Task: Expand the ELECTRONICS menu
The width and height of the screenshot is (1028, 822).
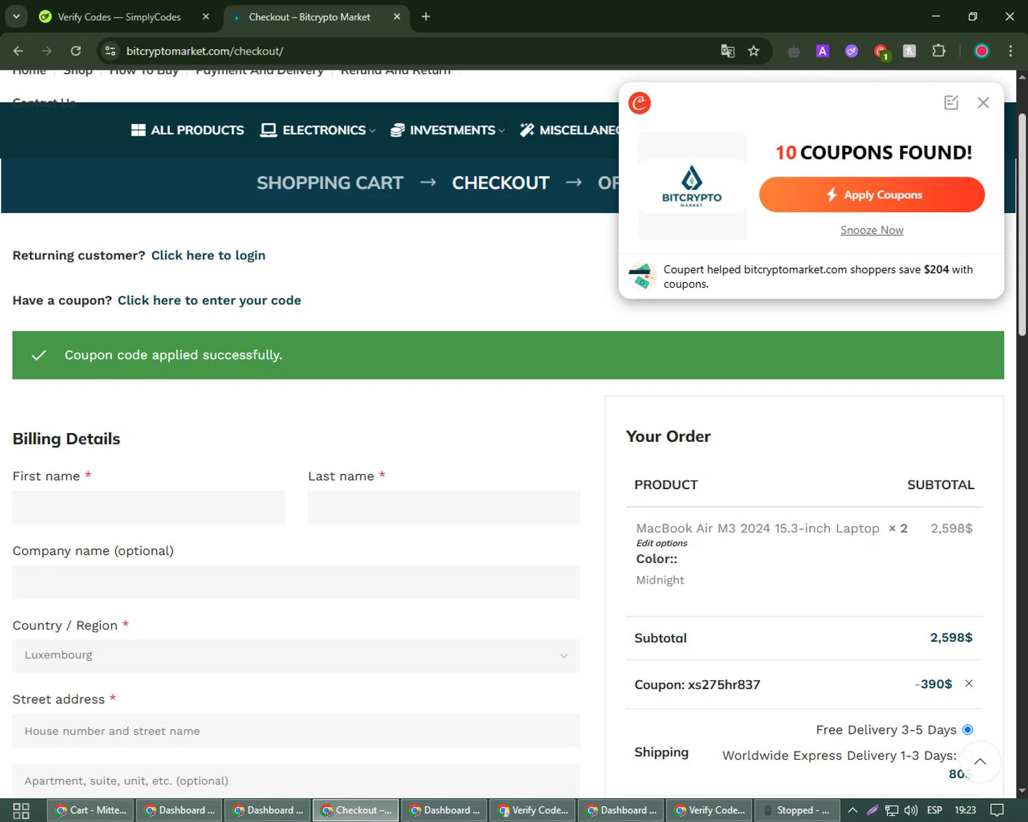Action: pos(318,130)
